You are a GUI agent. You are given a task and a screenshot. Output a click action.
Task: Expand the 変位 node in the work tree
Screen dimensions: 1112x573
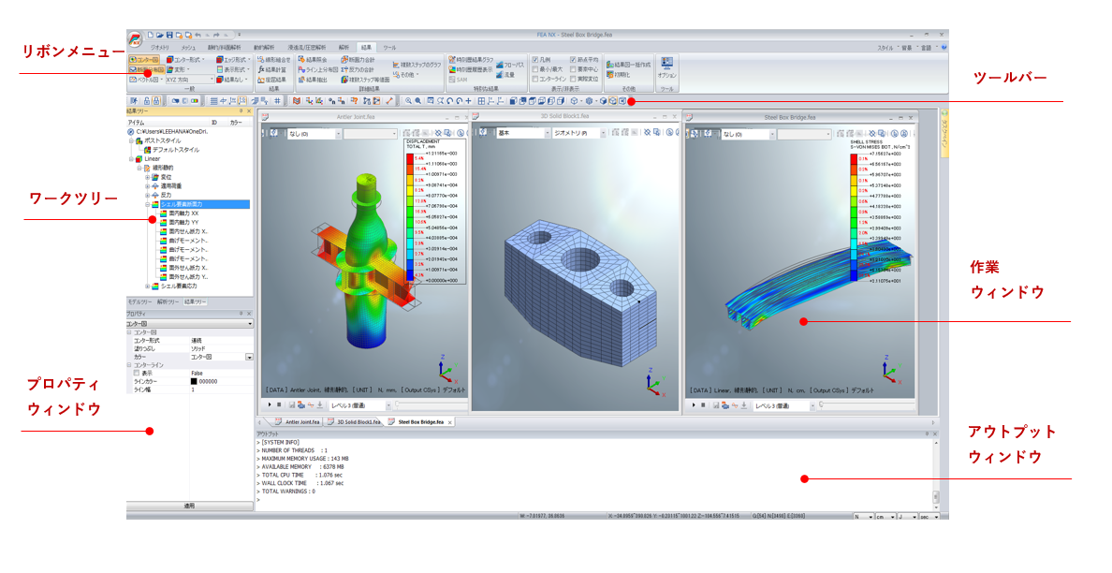coord(146,178)
